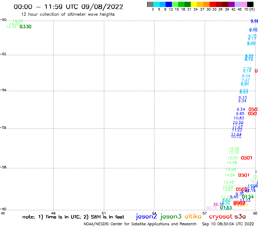
Task: Select the bright red legend swatch
Action: pos(213,4)
